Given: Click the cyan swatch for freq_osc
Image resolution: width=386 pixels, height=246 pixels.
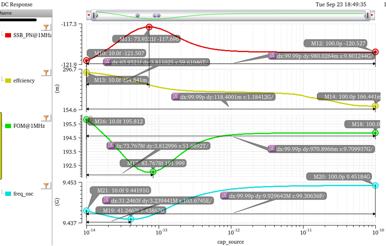Looking at the screenshot, I should 8,194.
